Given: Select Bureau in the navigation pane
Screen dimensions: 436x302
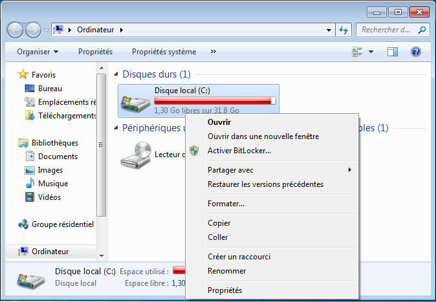Looking at the screenshot, I should pyautogui.click(x=50, y=89).
